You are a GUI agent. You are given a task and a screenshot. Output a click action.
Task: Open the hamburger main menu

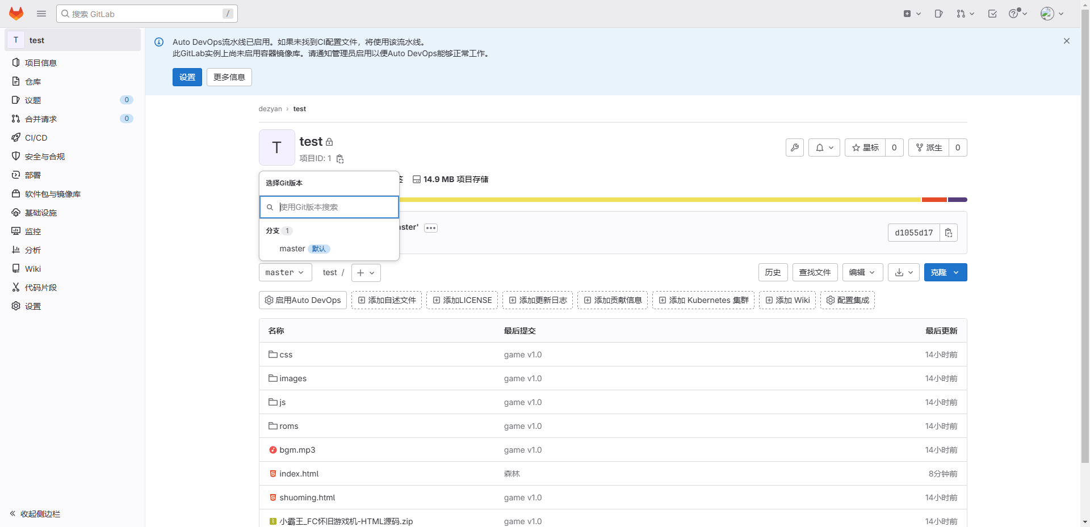click(41, 14)
